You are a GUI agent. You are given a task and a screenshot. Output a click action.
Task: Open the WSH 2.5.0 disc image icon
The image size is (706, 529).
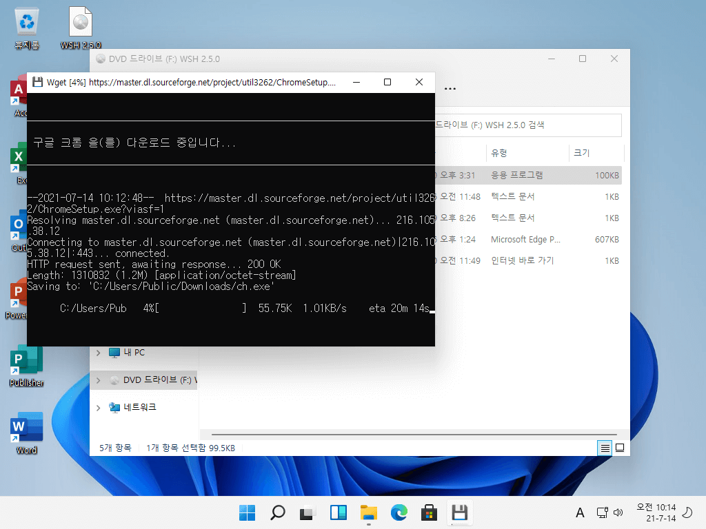tap(81, 28)
